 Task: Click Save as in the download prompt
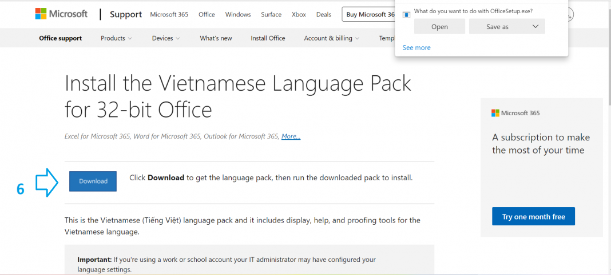point(497,26)
